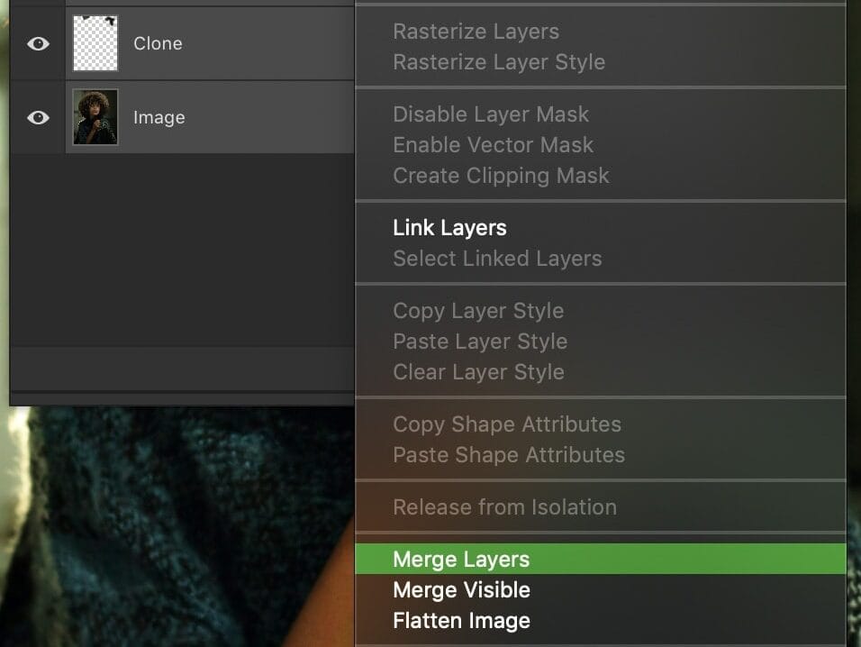This screenshot has width=861, height=647.
Task: Pick Rasterize Layers menu item
Action: pos(476,32)
